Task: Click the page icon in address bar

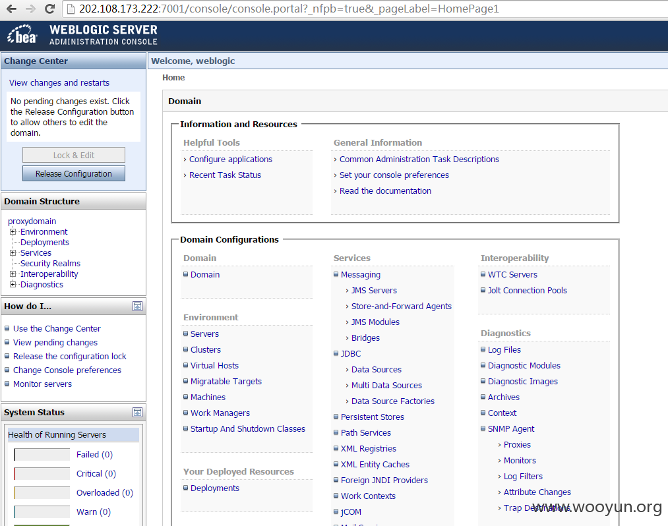Action: coord(71,9)
